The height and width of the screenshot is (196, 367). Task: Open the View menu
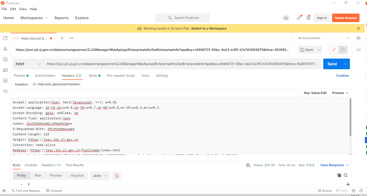click(x=23, y=9)
